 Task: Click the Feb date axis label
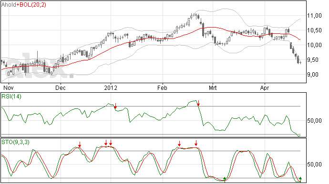pyautogui.click(x=162, y=87)
